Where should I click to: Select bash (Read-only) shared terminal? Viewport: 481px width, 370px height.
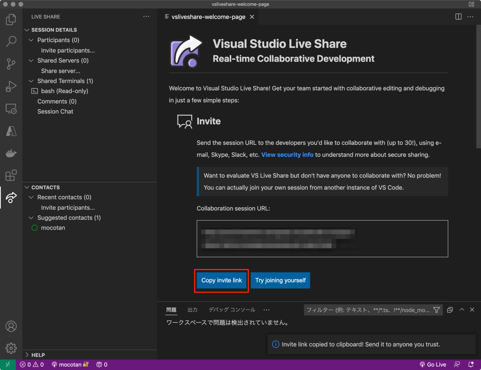click(x=65, y=91)
